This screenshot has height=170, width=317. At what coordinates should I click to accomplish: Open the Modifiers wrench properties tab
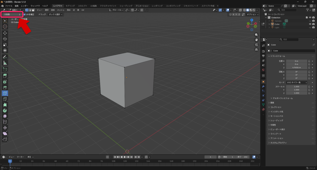[x=263, y=86]
